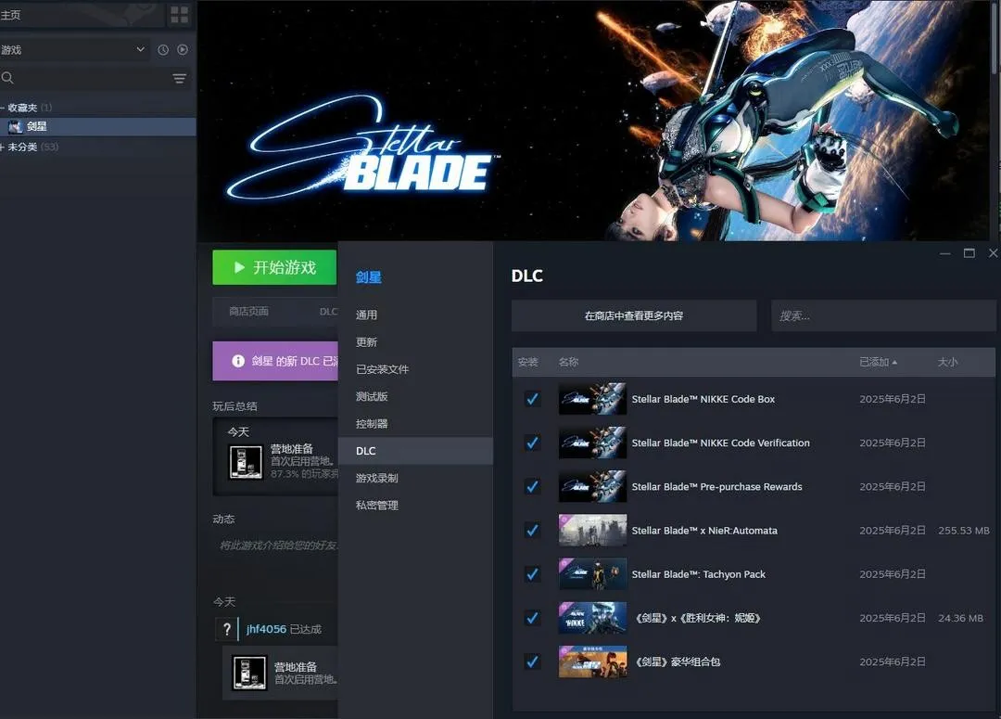Click the grid view icon in top-left
The image size is (1001, 719).
[179, 15]
